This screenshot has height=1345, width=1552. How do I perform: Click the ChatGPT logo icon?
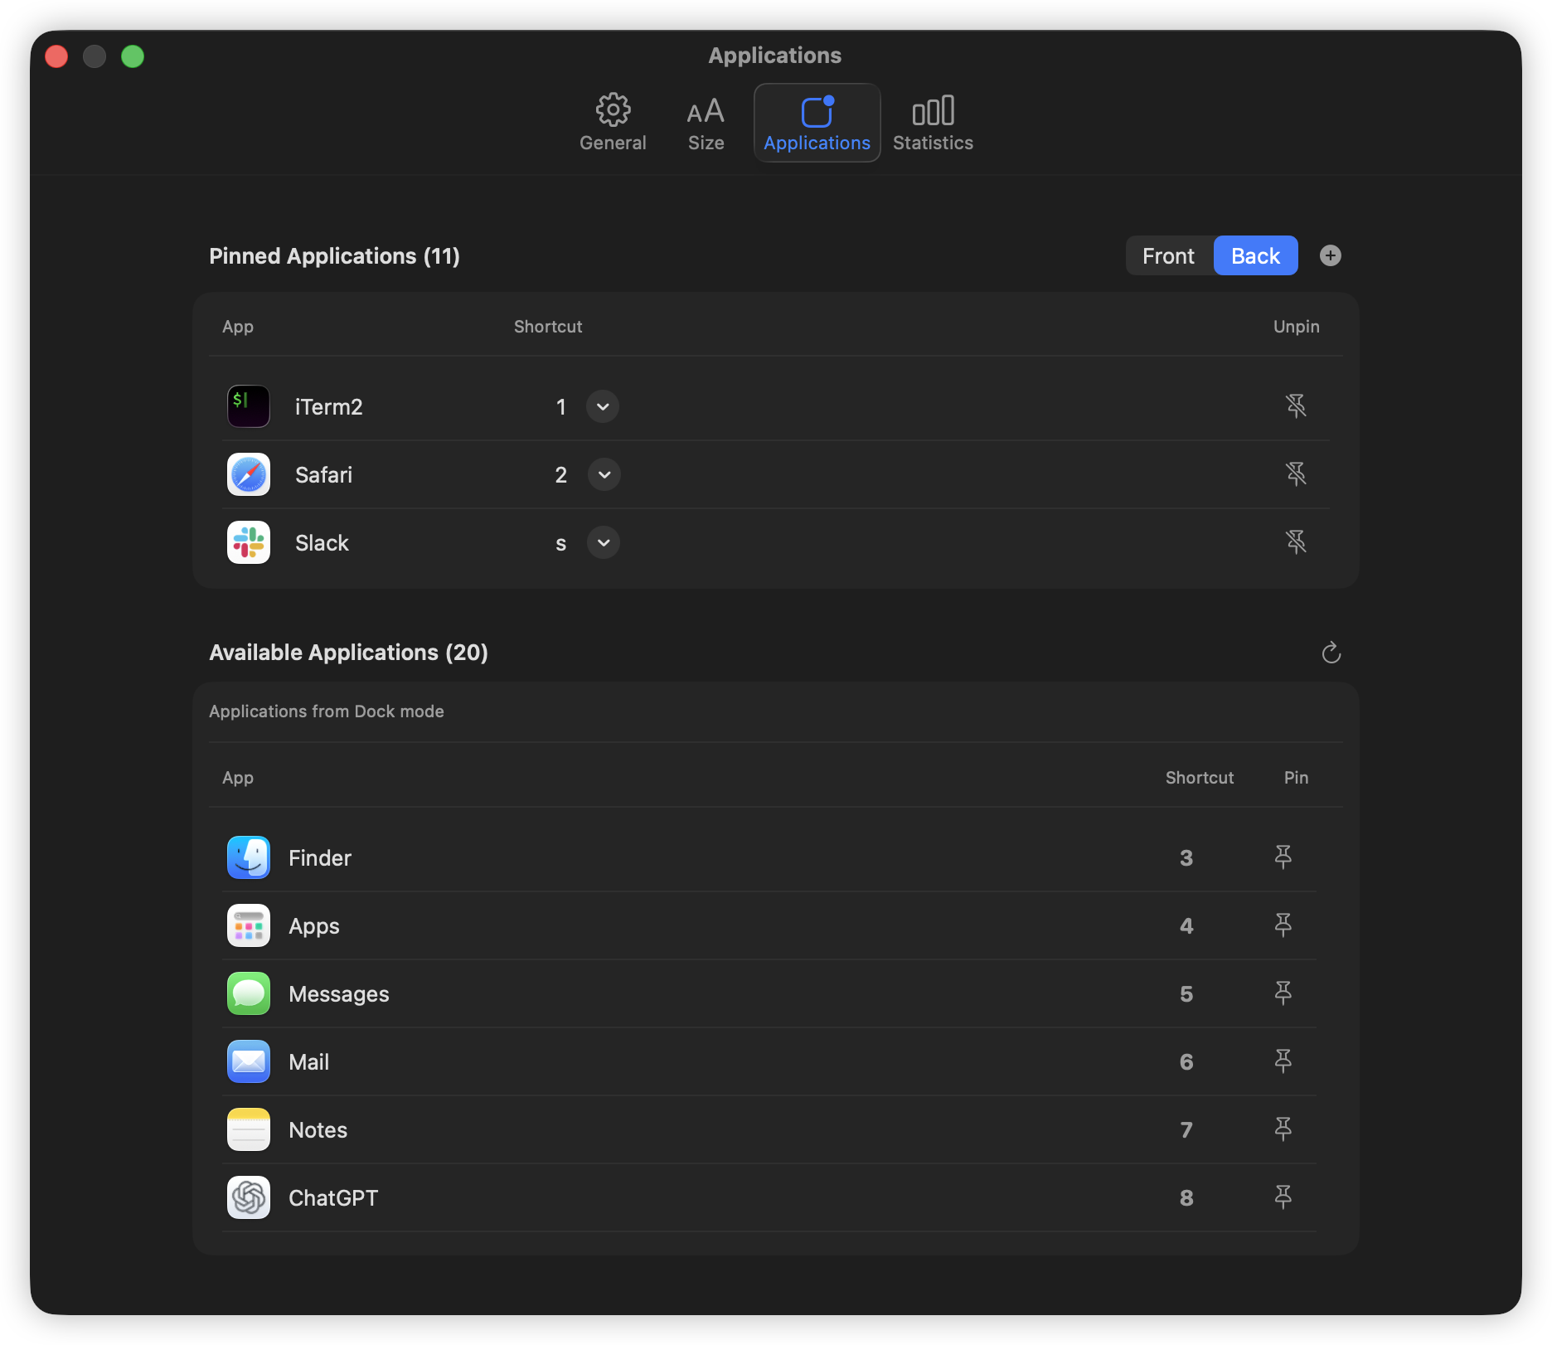coord(249,1197)
